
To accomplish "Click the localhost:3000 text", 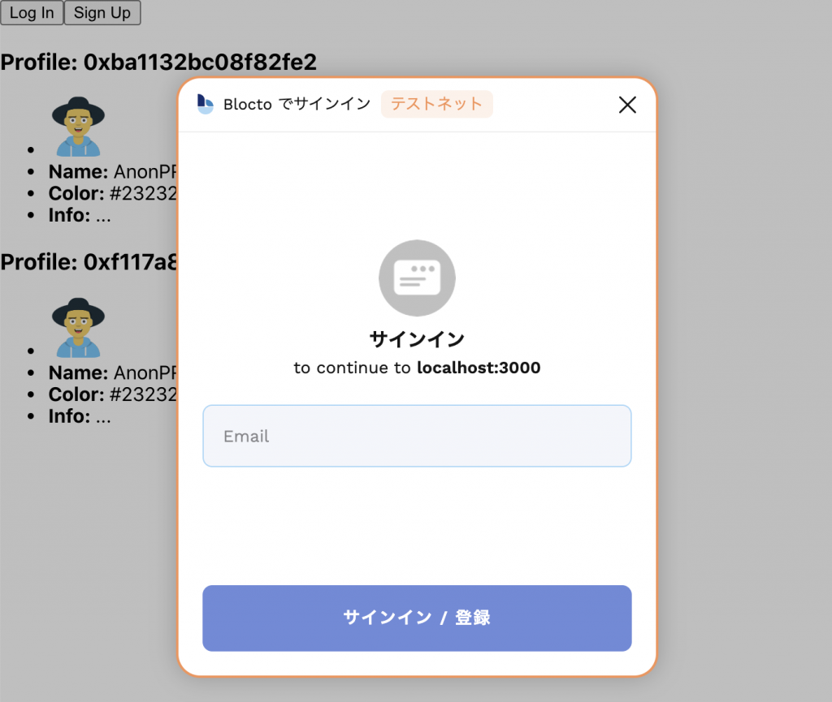I will click(479, 368).
